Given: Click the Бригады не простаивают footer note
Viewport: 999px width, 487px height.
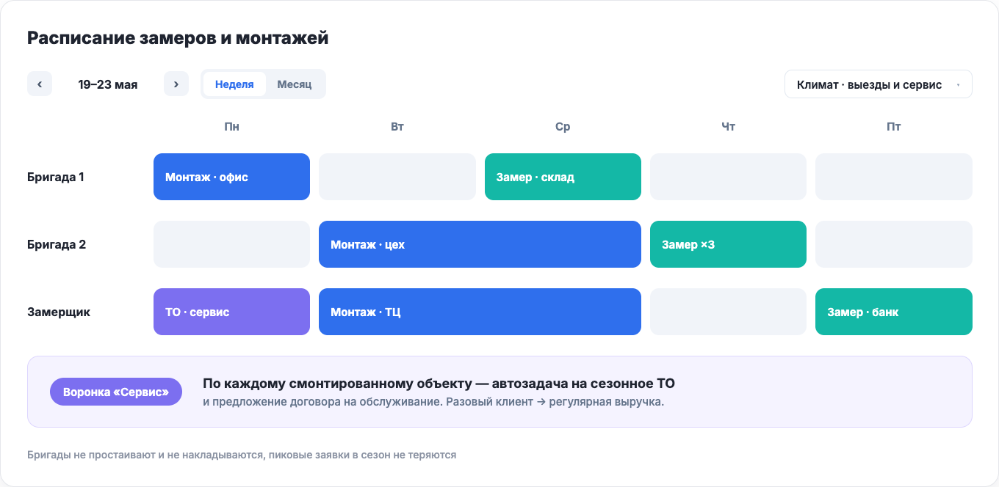Looking at the screenshot, I should click(x=242, y=455).
